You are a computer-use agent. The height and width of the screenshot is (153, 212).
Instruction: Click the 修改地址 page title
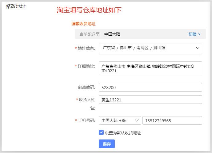tap(16, 6)
